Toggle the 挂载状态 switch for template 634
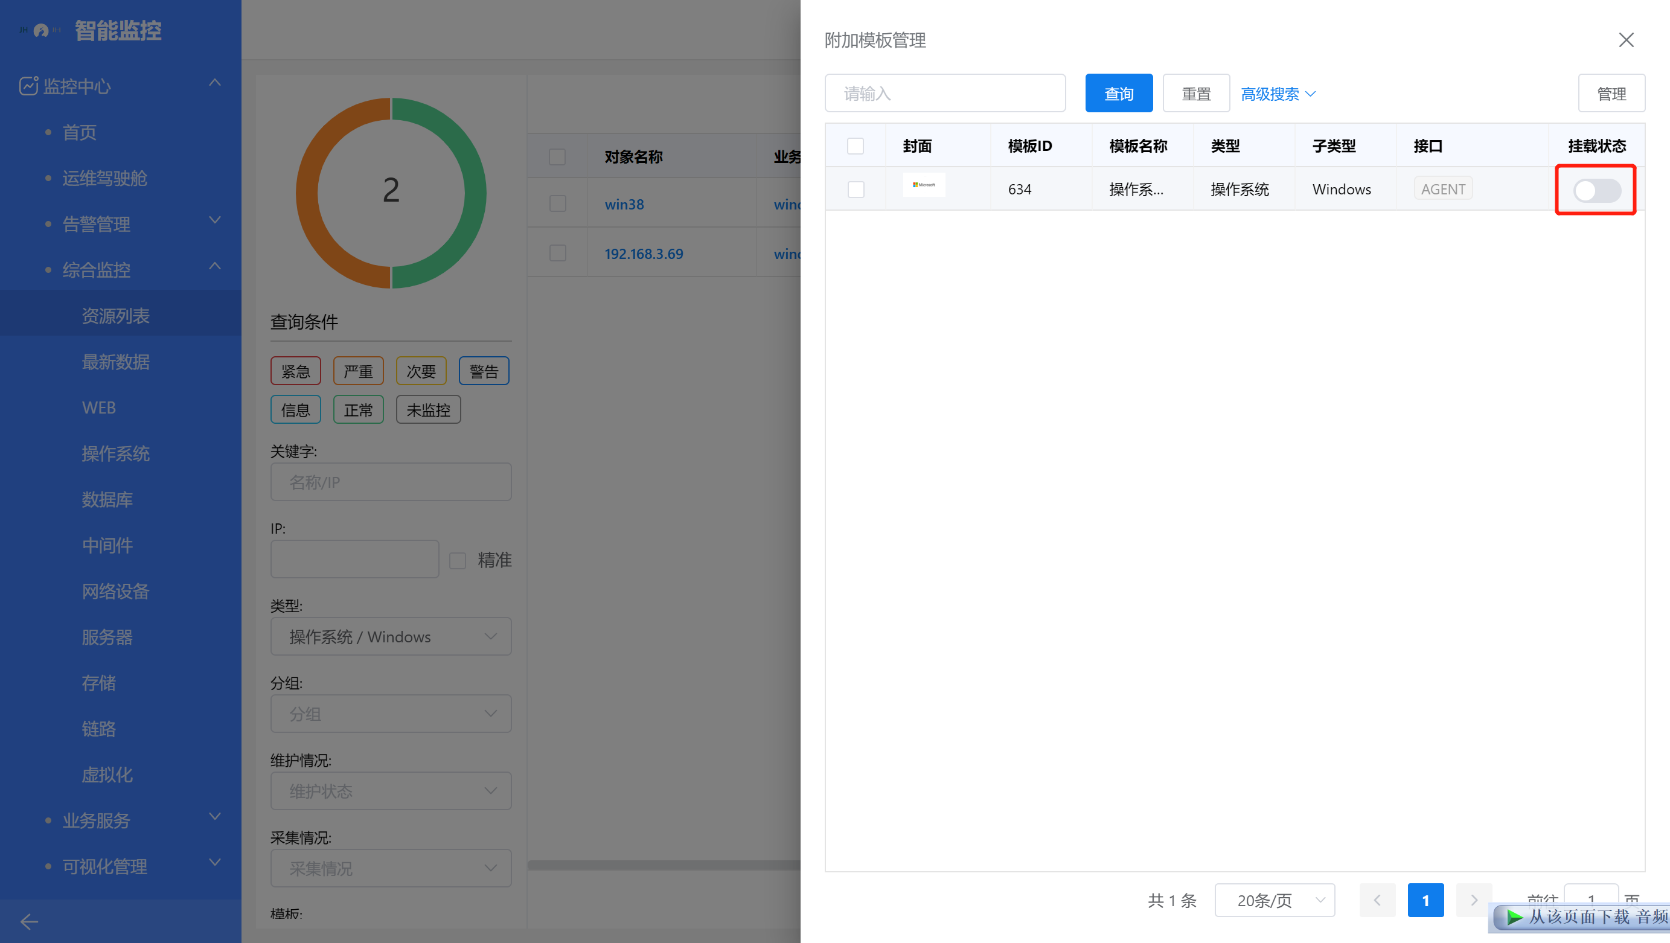Screen dimensions: 1670x943 pyautogui.click(x=1597, y=190)
